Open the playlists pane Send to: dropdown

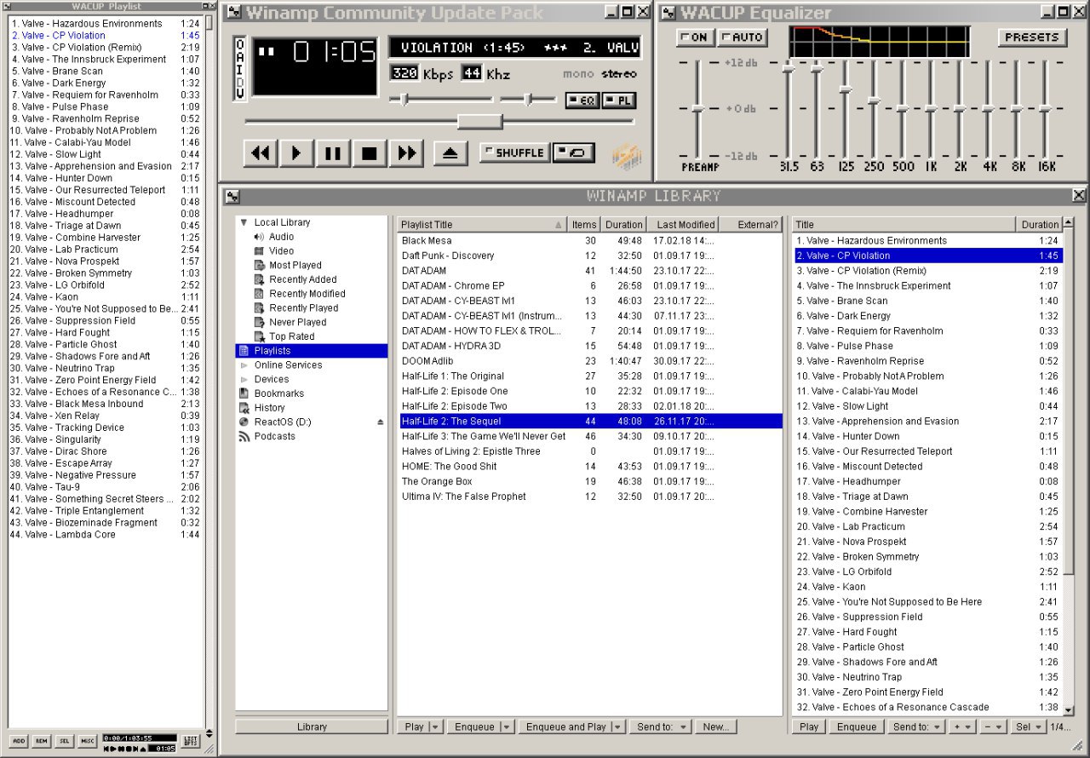point(661,727)
